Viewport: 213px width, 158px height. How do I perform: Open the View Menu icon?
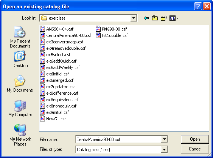click(174, 18)
